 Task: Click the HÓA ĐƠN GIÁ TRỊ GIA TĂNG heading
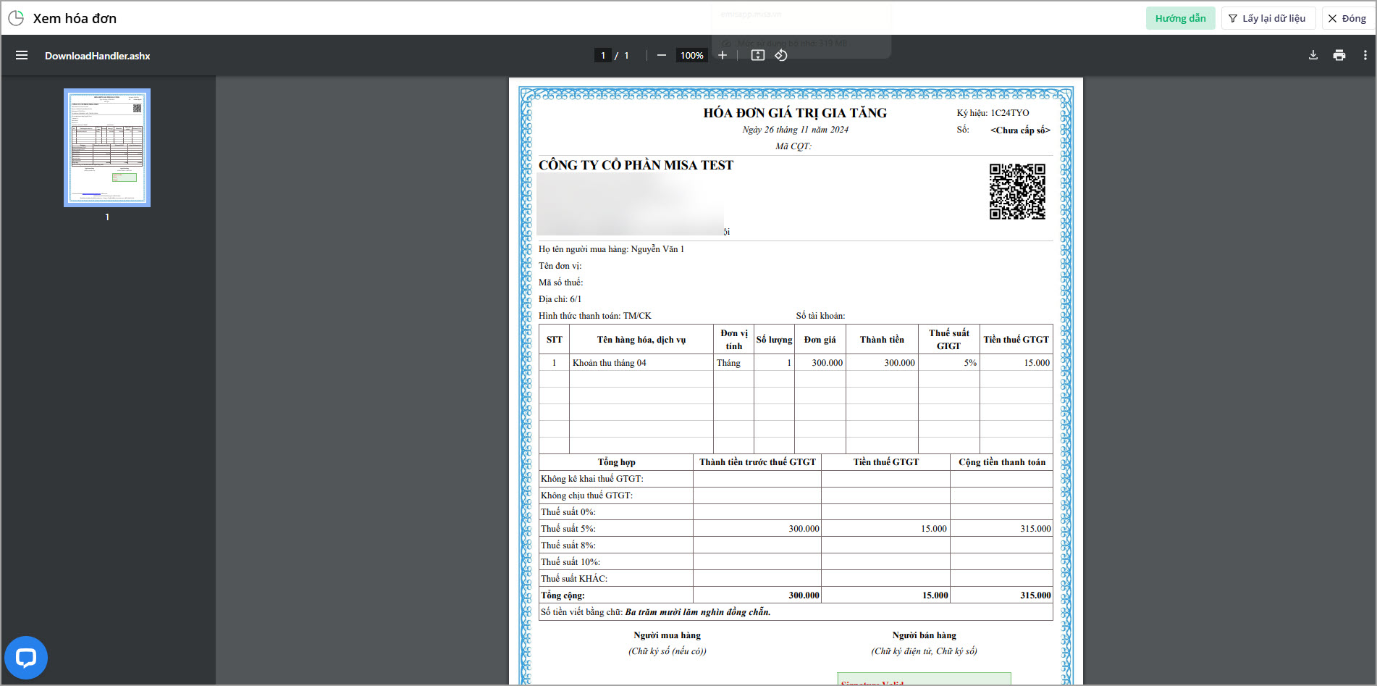coord(795,113)
